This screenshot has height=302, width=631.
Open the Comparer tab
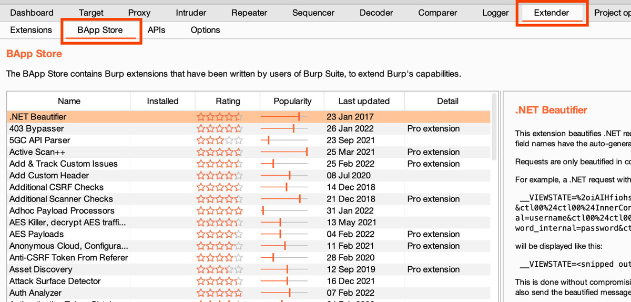[437, 13]
